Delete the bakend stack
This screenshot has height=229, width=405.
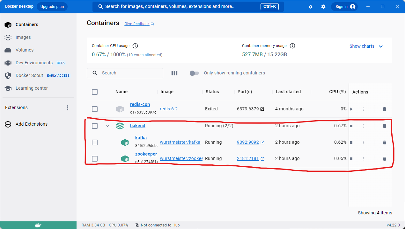pyautogui.click(x=384, y=126)
